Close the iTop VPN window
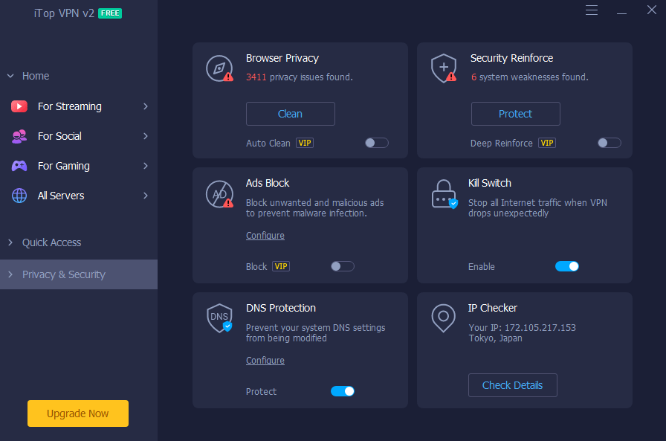 pyautogui.click(x=652, y=10)
